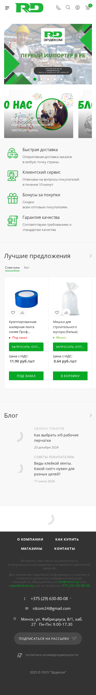Open О КОМПАНИИ footer menu item
This screenshot has height=695, width=96.
pos(30,539)
